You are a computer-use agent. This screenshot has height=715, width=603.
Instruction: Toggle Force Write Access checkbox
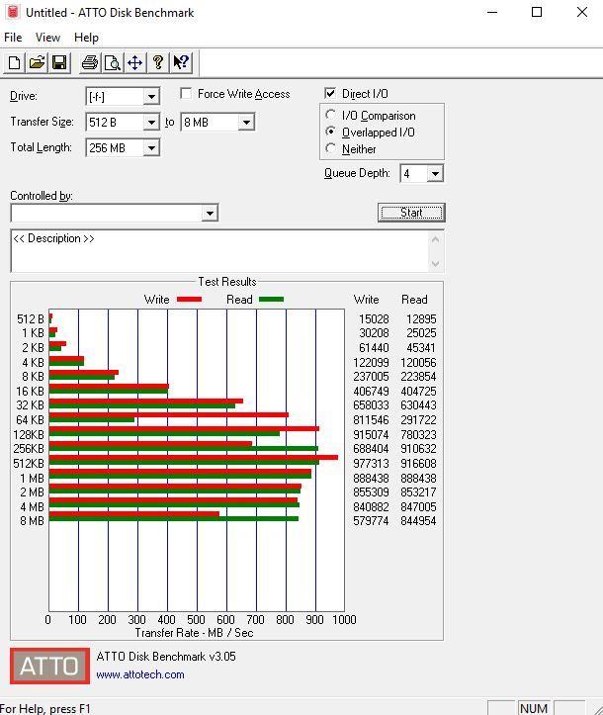(186, 94)
